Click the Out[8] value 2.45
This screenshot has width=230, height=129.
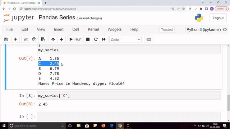click(43, 104)
